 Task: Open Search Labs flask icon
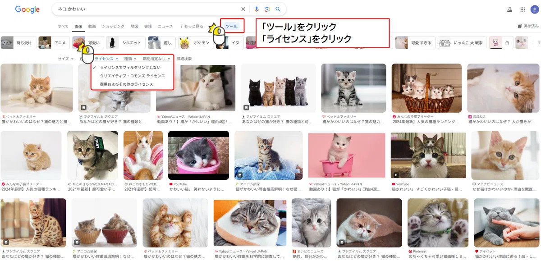[510, 9]
